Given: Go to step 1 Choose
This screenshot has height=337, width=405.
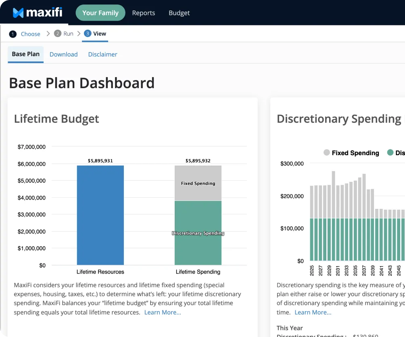Looking at the screenshot, I should pyautogui.click(x=31, y=34).
